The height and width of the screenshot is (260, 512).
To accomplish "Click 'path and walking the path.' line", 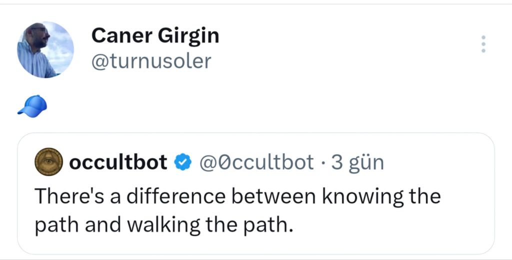I will click(163, 225).
